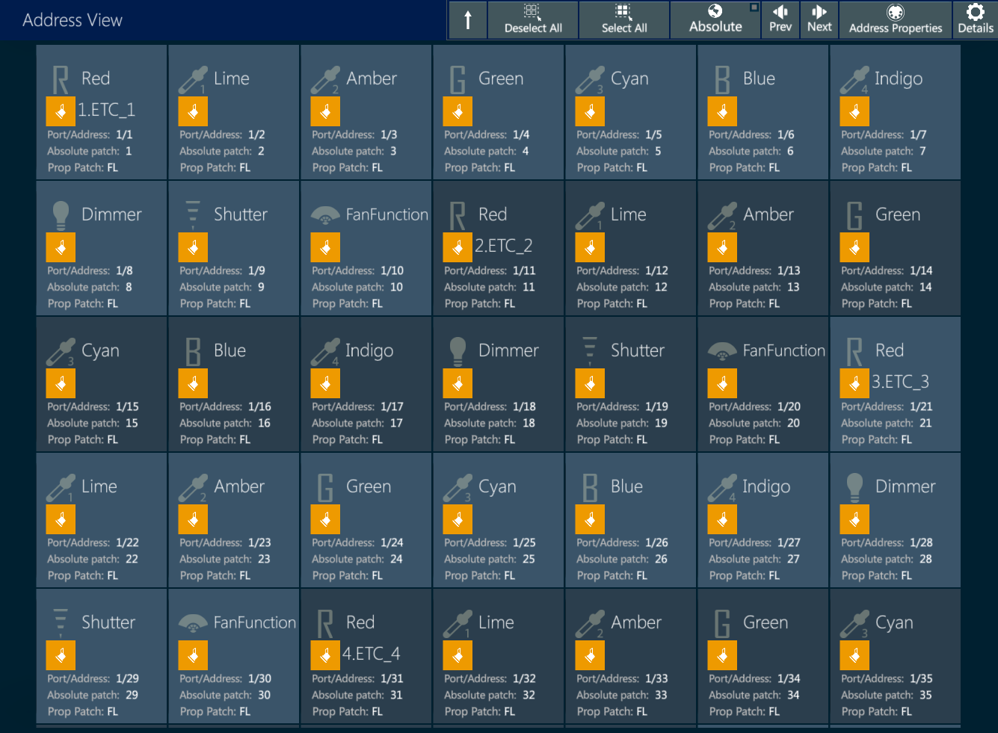Click the orange patch icon in 3.ETC_3 cell

coord(854,383)
